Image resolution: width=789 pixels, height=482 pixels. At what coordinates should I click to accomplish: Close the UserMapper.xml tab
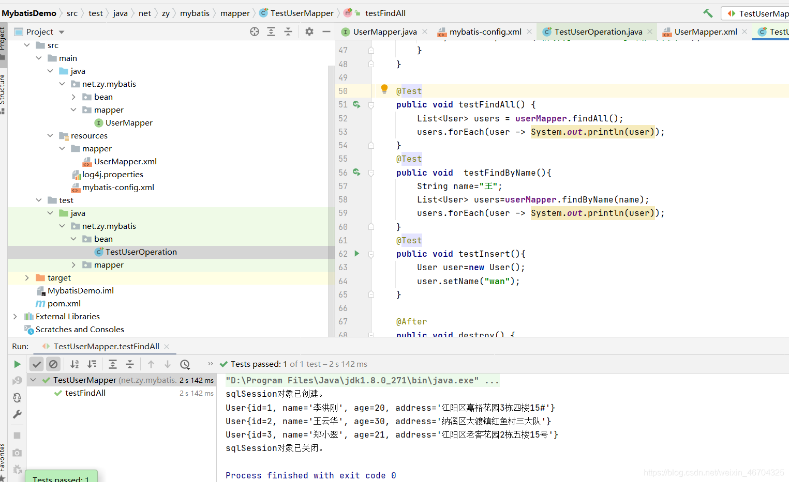[745, 32]
